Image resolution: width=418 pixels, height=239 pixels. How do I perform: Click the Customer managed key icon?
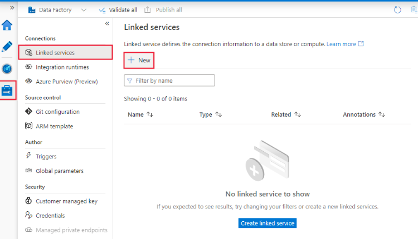[x=28, y=201]
